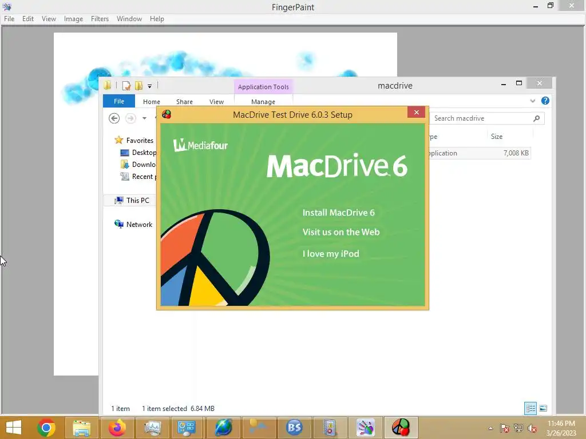Minimize the macdrive Explorer window
Image resolution: width=586 pixels, height=439 pixels.
tap(504, 83)
